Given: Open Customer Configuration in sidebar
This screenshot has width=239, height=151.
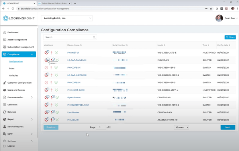Looking at the screenshot, I should 20,83.
